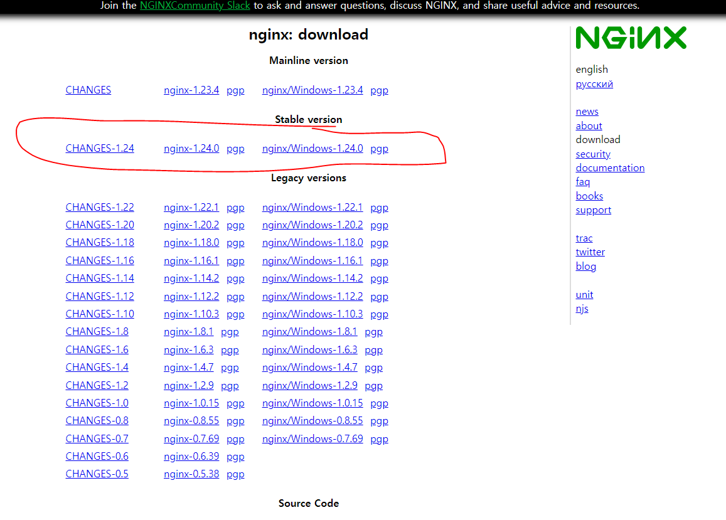This screenshot has height=520, width=726.
Task: Open the blog link in sidebar
Action: click(x=585, y=266)
